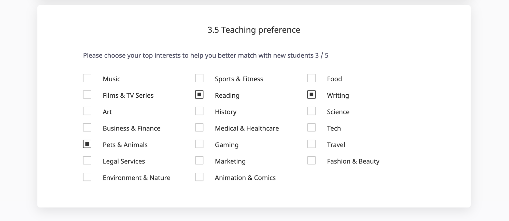
Task: Uncheck the Reading interest
Action: pyautogui.click(x=199, y=95)
